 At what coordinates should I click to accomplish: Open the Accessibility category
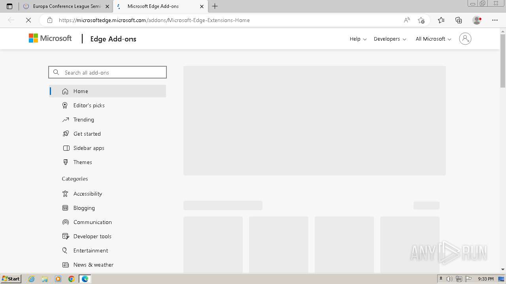point(108,194)
